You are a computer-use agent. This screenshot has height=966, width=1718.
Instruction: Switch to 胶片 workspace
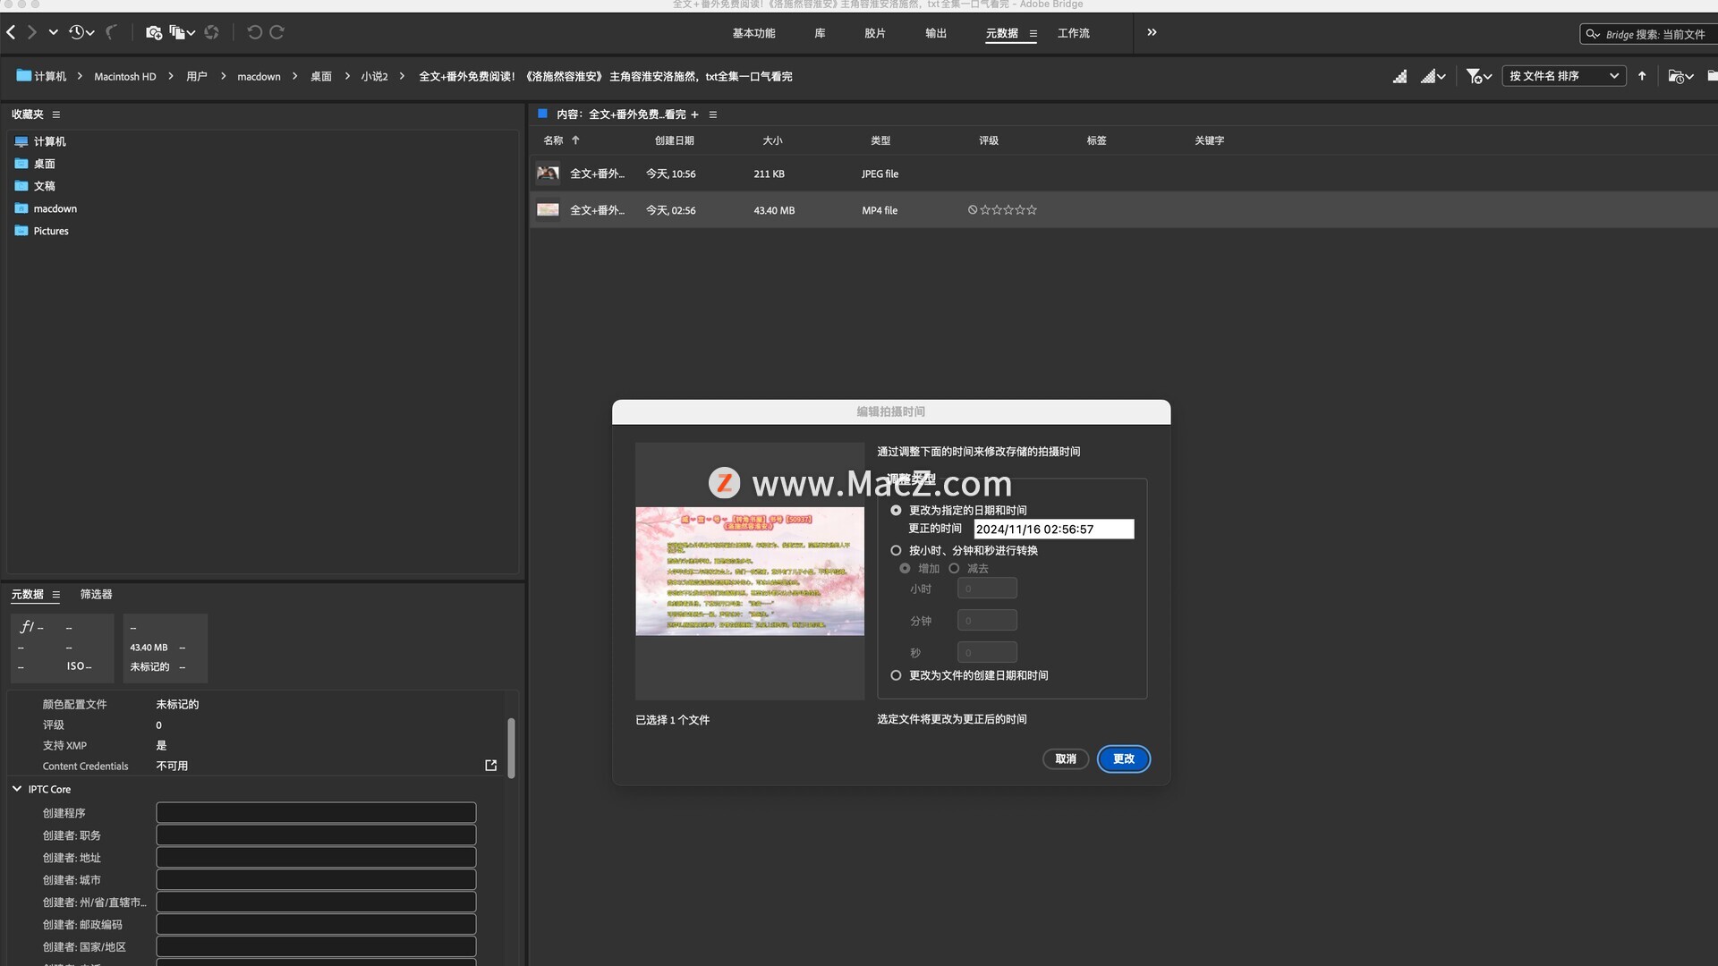(x=875, y=33)
